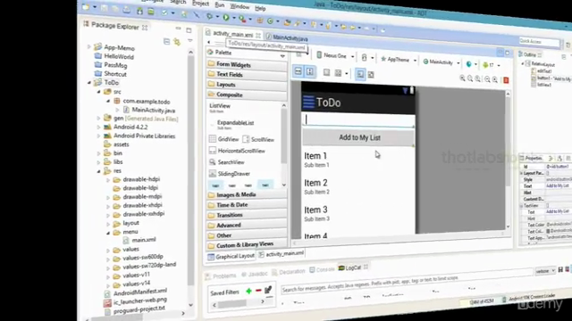Open the Window menu

[240, 6]
